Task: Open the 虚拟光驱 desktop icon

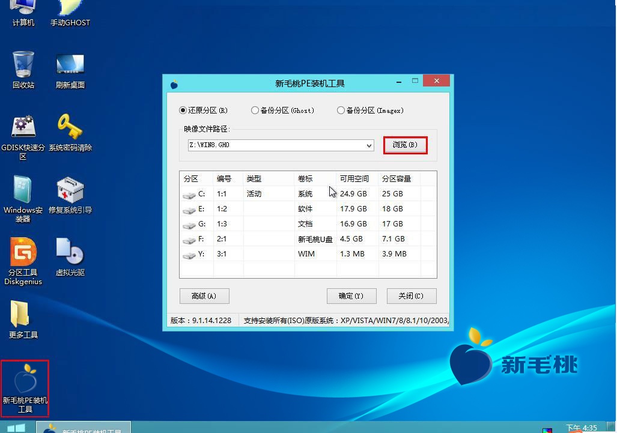Action: click(70, 258)
